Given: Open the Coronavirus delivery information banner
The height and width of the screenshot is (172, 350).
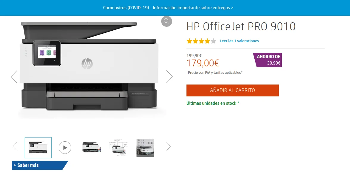Looking at the screenshot, I should [x=168, y=8].
